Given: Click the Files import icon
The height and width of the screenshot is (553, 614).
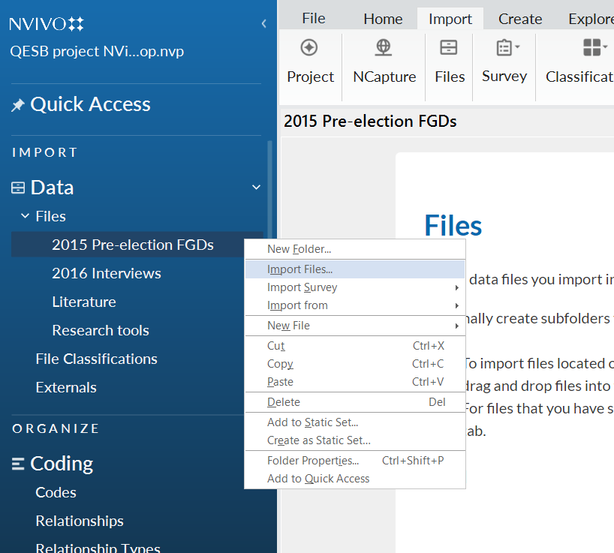Looking at the screenshot, I should coord(449,49).
